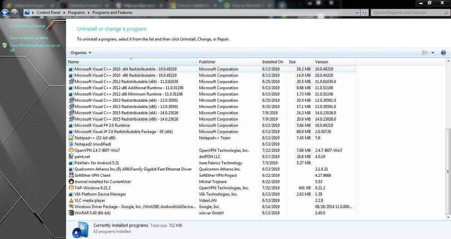
Task: Click the SoftEther VPN Client icon
Action: [71, 175]
